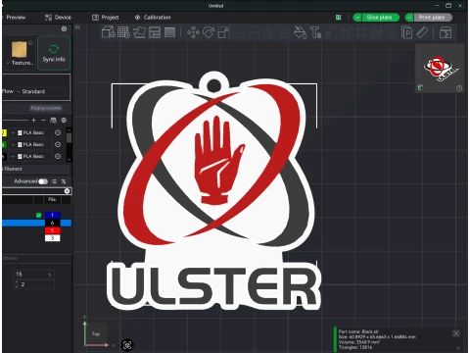Click the Add plate grid icon

[x=123, y=32]
